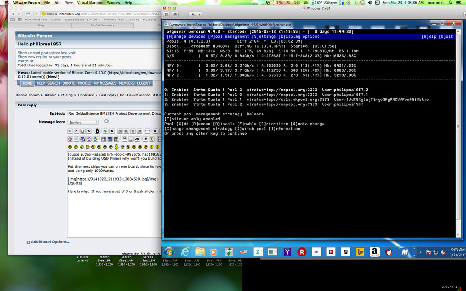
Task: Open Safari bookmarks book icon
Action: [12, 20]
